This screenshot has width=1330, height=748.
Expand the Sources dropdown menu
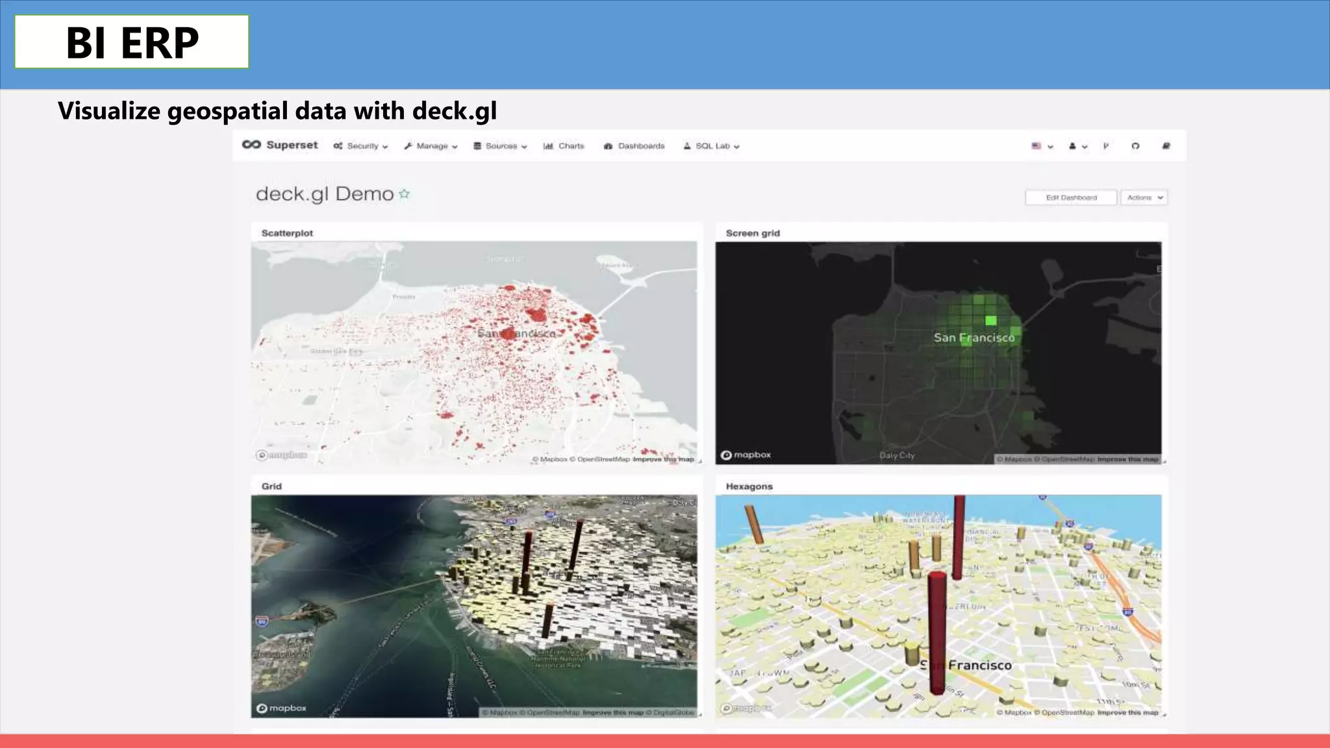point(500,146)
